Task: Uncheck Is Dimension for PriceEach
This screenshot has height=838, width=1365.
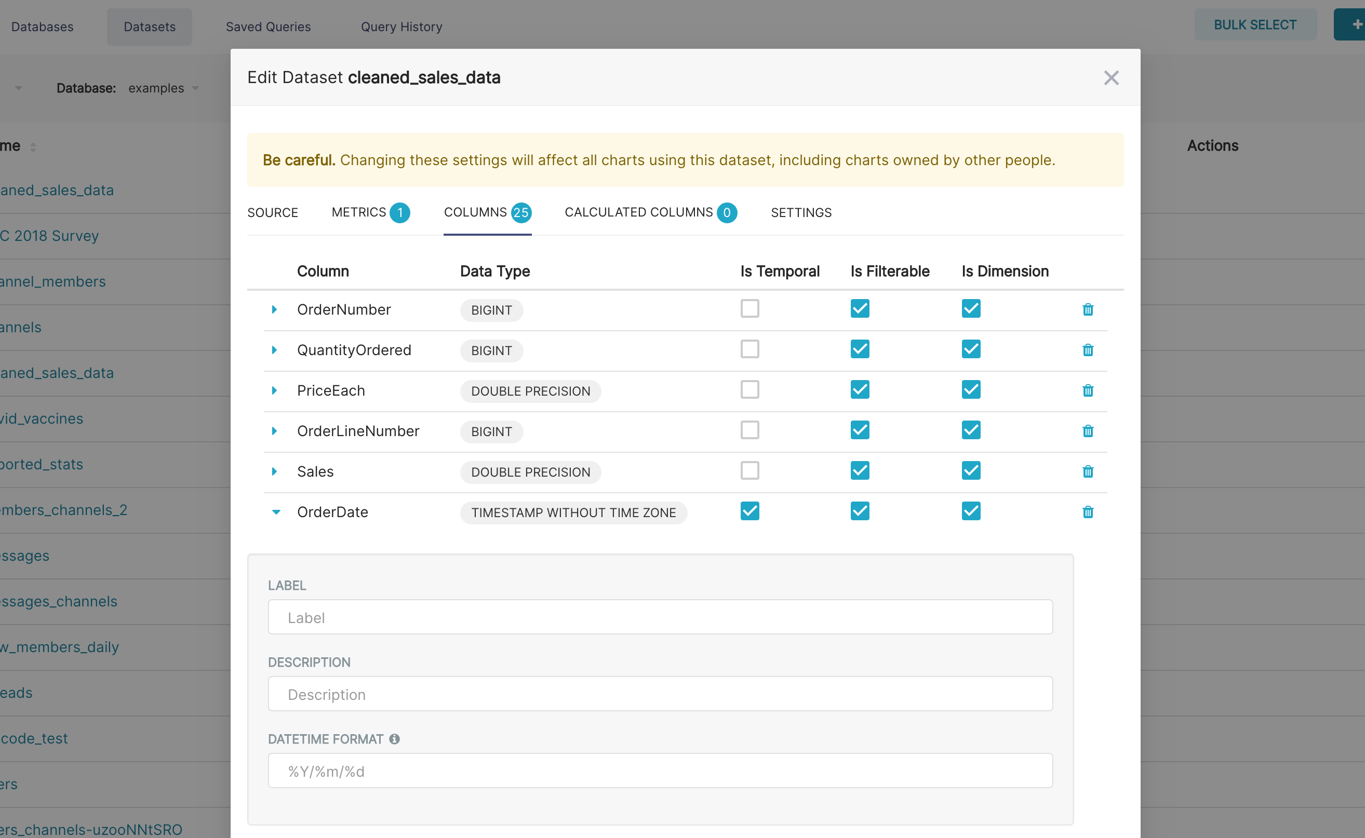Action: pyautogui.click(x=971, y=389)
